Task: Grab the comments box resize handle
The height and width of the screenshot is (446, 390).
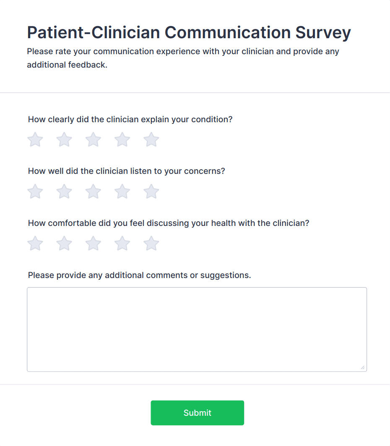Action: coord(363,367)
